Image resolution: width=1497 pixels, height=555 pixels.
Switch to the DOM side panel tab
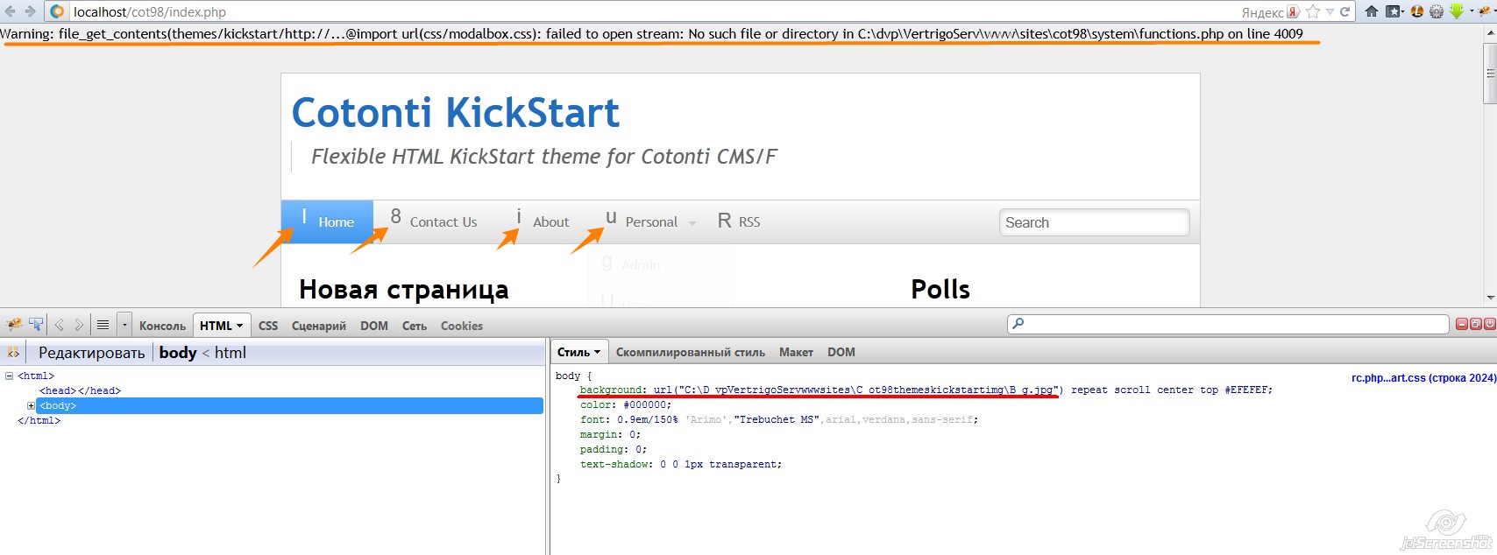point(841,352)
